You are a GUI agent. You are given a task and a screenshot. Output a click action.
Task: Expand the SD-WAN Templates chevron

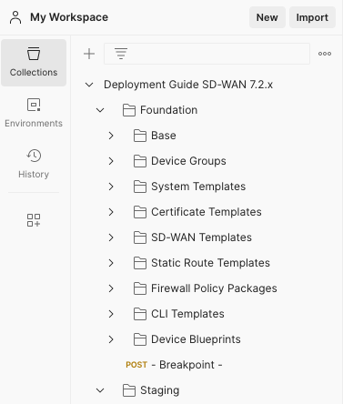[111, 237]
